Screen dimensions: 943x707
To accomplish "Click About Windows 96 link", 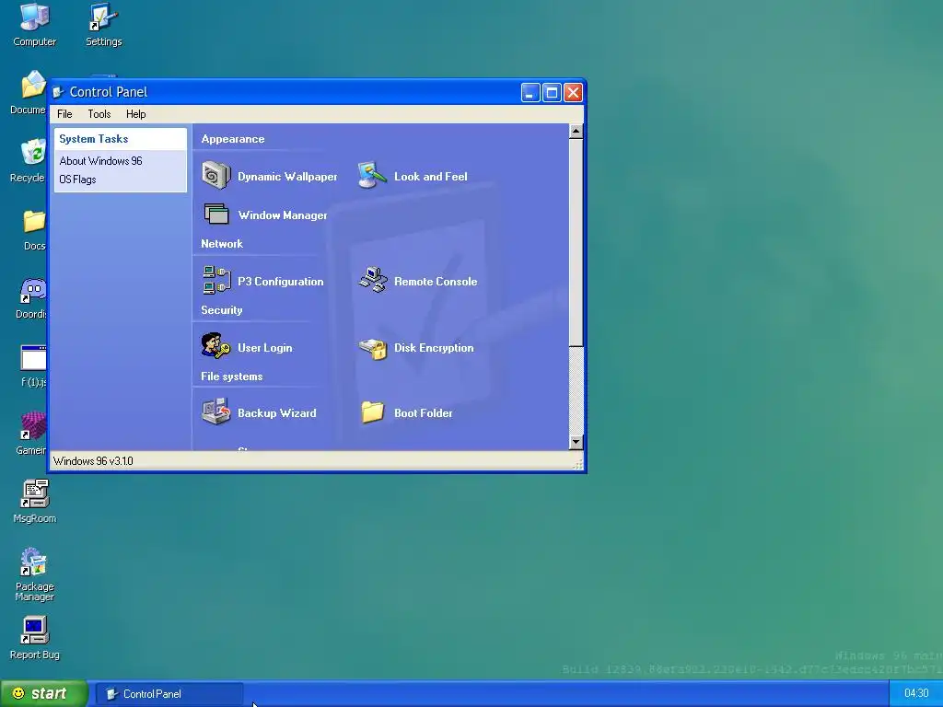I will click(101, 160).
